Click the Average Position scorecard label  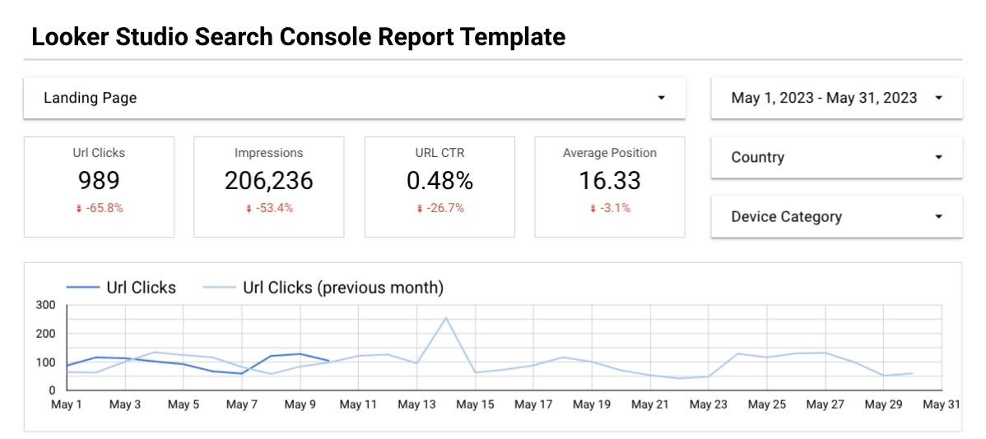tap(609, 153)
